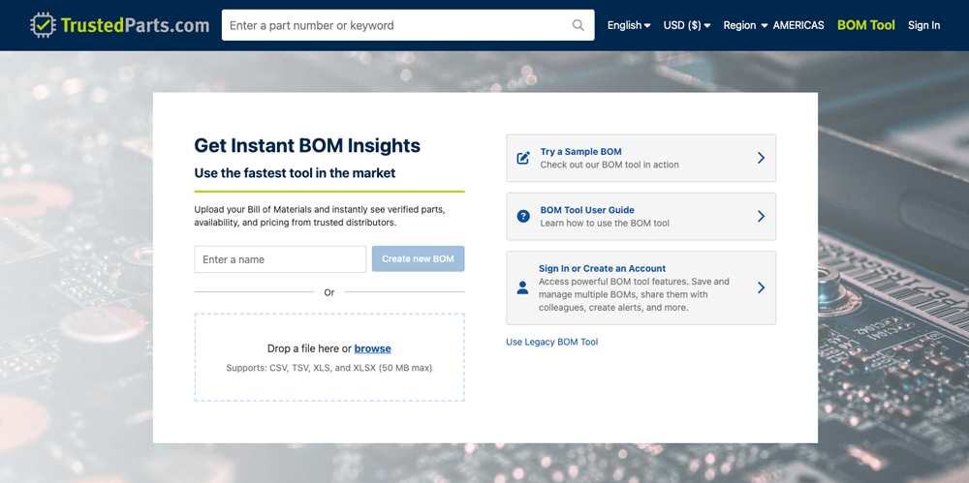Click the Check out our BOM tool description
This screenshot has height=483, width=969.
point(610,165)
